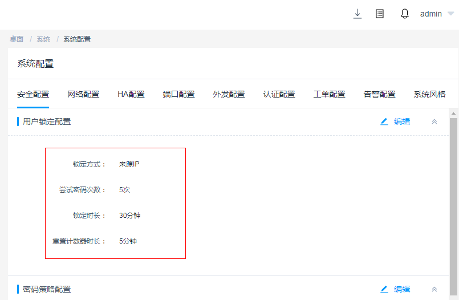Click the 用户锁定配置 section title
Screen dimensions: 459x300
coord(47,121)
